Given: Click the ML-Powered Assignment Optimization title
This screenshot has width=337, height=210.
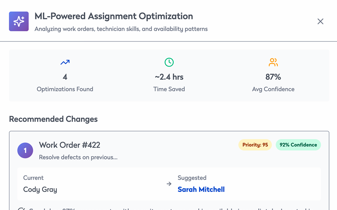Looking at the screenshot, I should pyautogui.click(x=114, y=16).
